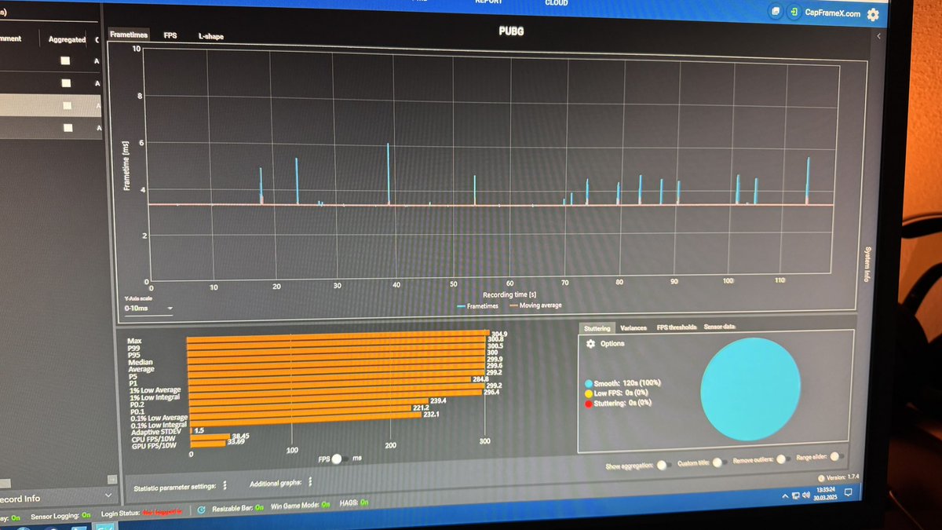Click the Sensor Logging: On status
This screenshot has width=942, height=530.
(x=60, y=516)
